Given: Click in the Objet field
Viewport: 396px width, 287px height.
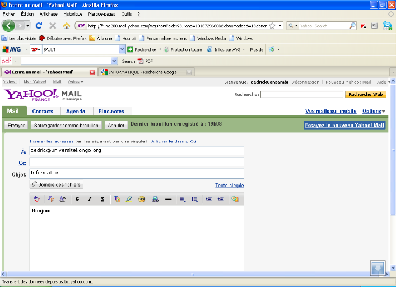Looking at the screenshot, I should point(137,174).
